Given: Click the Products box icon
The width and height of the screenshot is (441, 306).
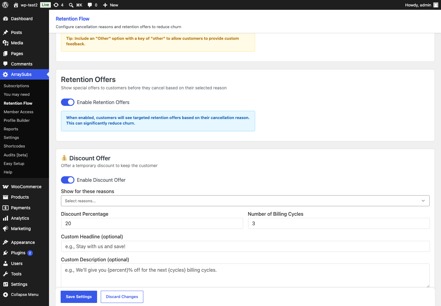Looking at the screenshot, I should (x=6, y=197).
